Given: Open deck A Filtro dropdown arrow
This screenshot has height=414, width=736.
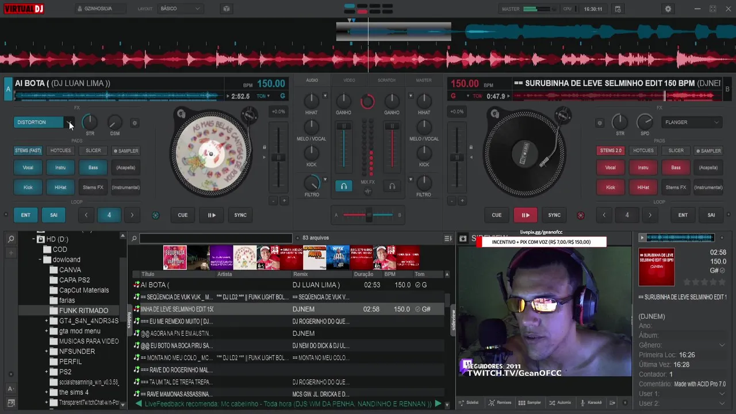Looking at the screenshot, I should point(325,179).
